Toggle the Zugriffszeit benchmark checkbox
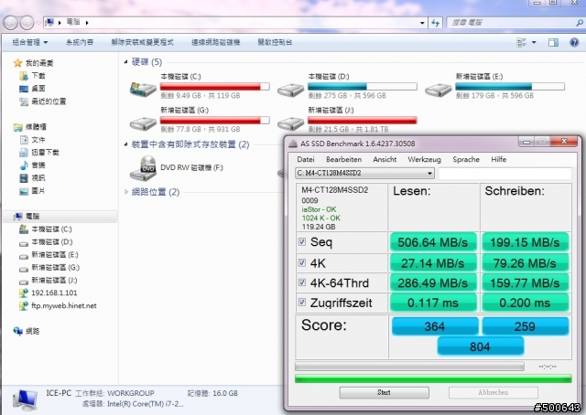 [x=302, y=303]
